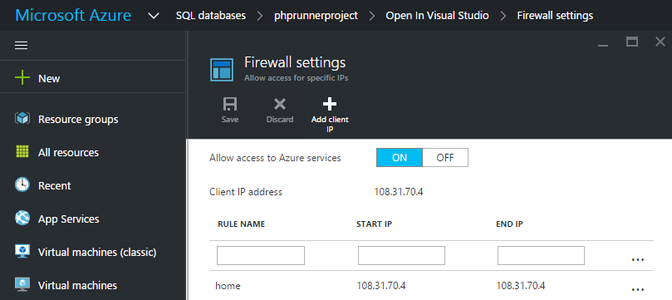The height and width of the screenshot is (300, 672).
Task: Navigate to phprunnerproject breadcrumb
Action: [x=316, y=16]
